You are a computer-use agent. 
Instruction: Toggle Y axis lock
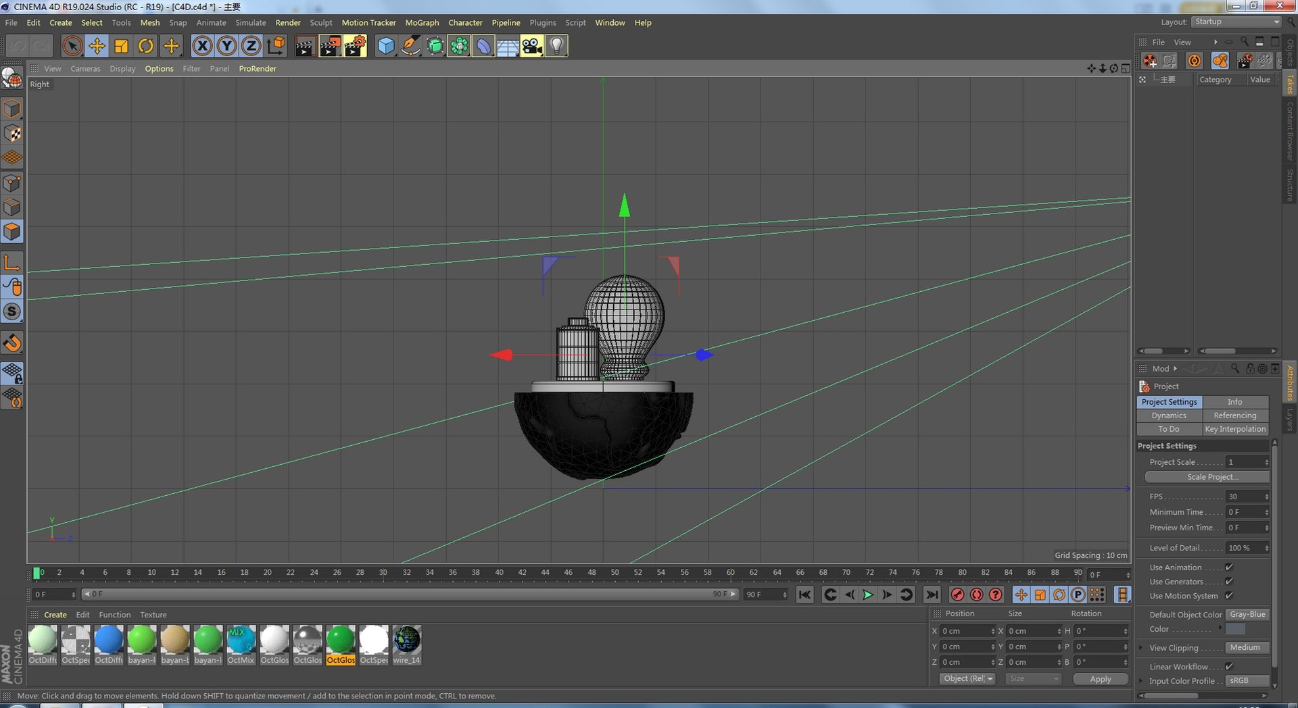pyautogui.click(x=226, y=46)
